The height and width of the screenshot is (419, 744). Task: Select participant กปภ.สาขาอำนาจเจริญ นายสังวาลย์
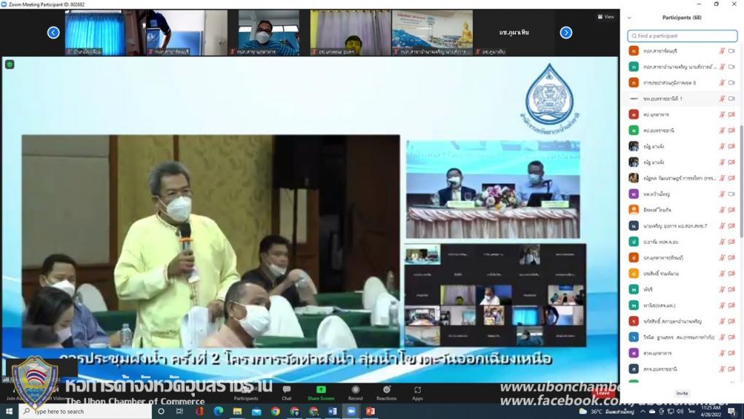click(682, 67)
